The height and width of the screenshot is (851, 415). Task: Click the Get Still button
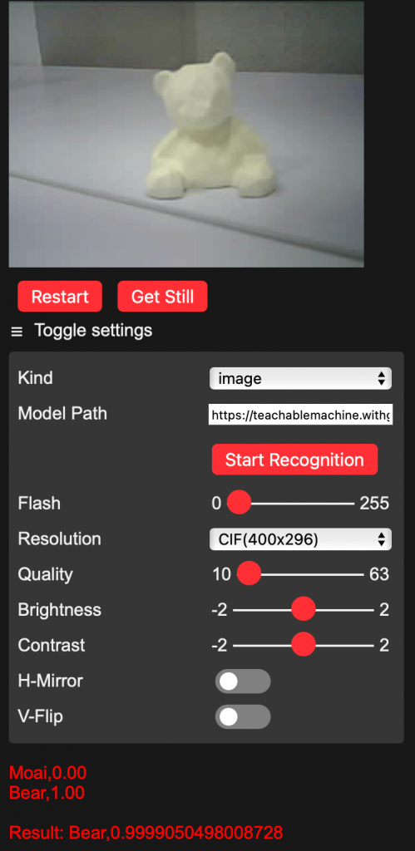pos(162,297)
